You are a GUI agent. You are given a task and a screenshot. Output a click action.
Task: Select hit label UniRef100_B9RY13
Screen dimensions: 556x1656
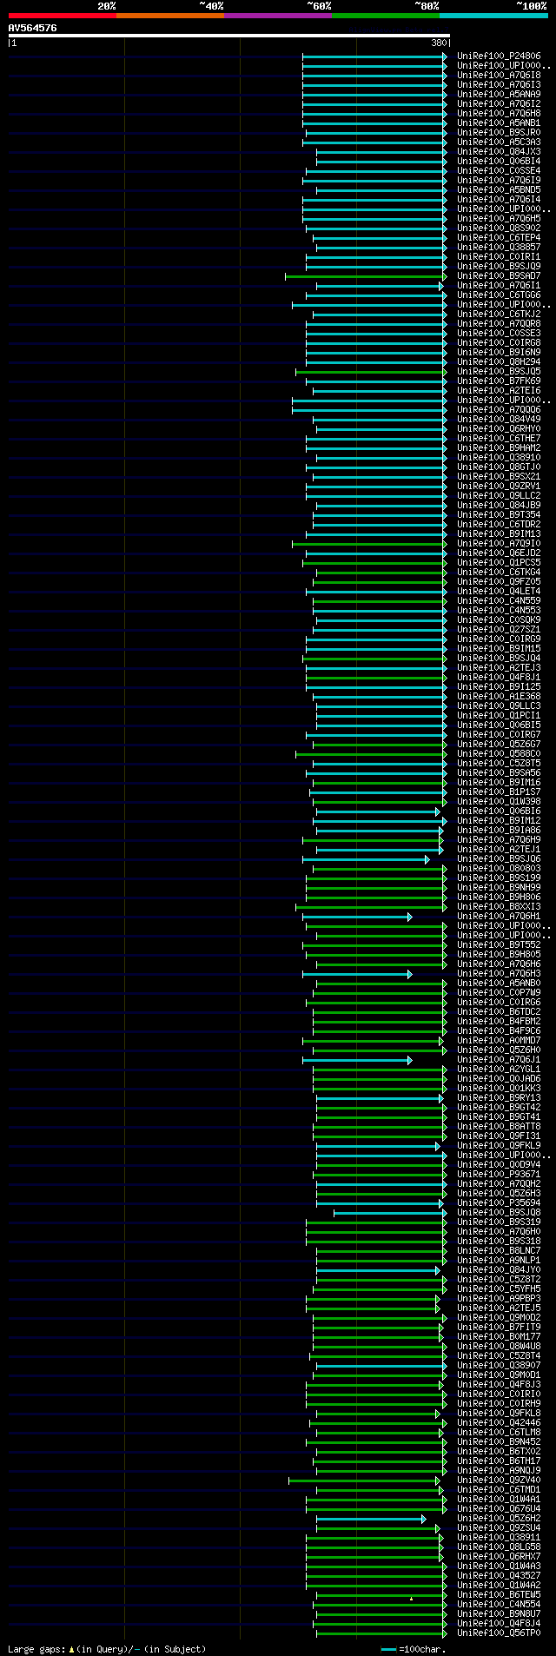click(x=499, y=1098)
